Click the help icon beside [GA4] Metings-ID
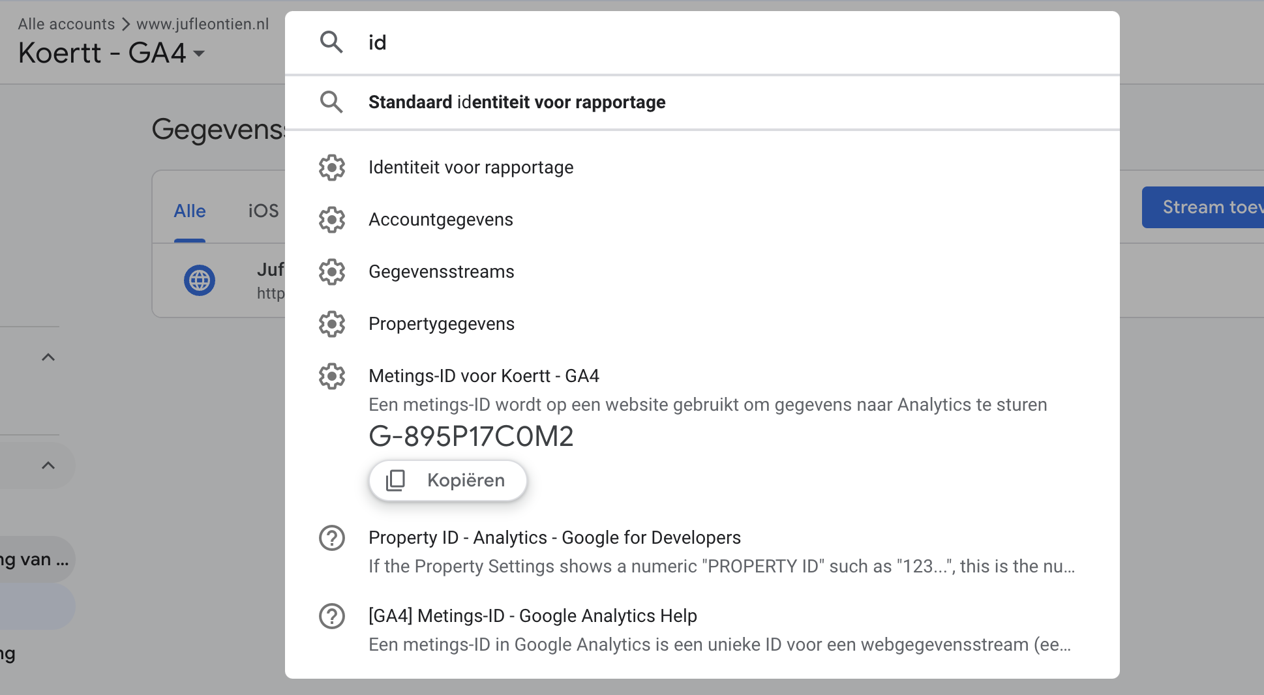Image resolution: width=1264 pixels, height=695 pixels. coord(331,616)
